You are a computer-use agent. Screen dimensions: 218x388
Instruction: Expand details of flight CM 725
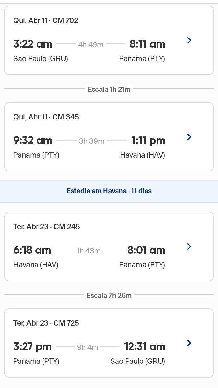coord(189,343)
